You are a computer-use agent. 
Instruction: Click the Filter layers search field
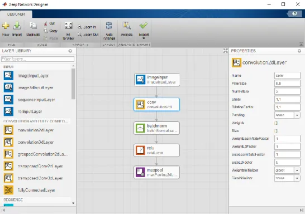click(x=38, y=59)
